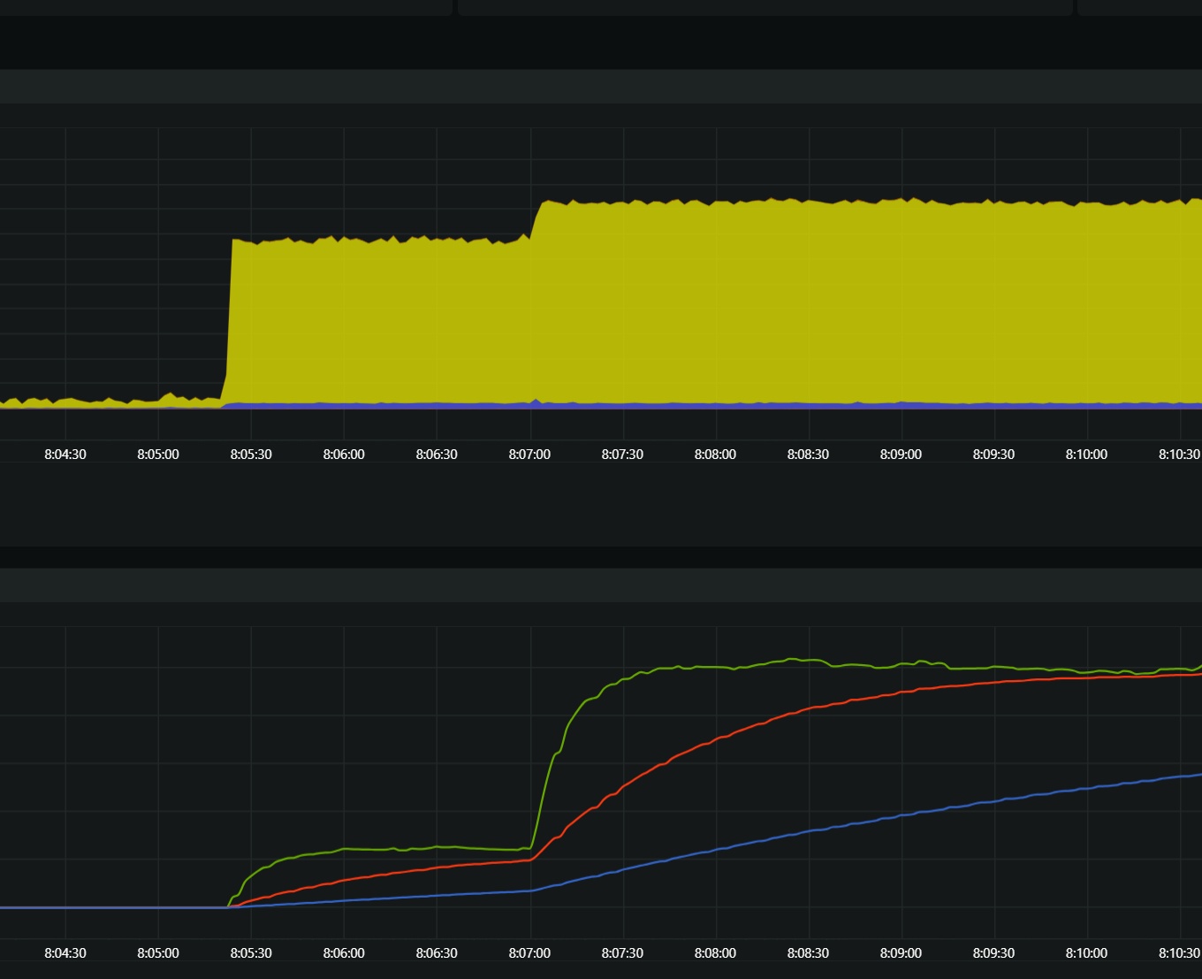Click the 8:04:30 label on the upper chart axis
1202x979 pixels.
coord(65,455)
